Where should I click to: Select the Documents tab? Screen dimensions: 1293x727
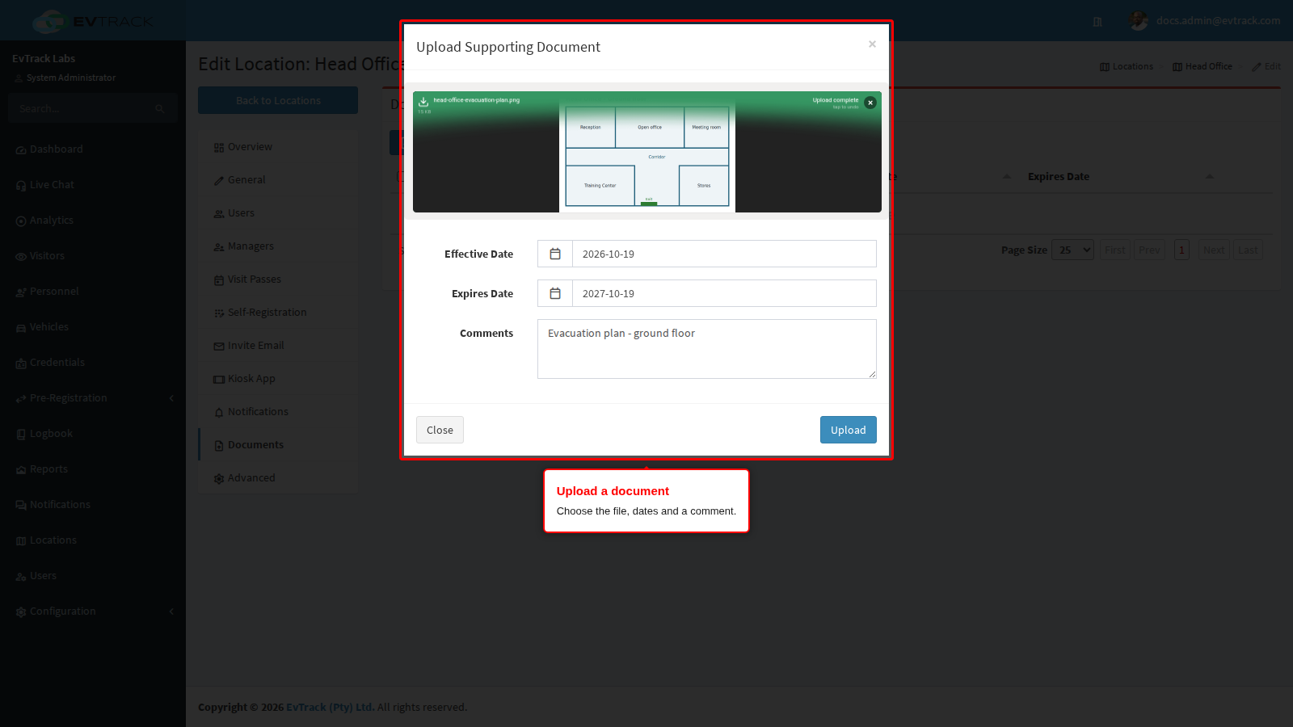point(278,445)
